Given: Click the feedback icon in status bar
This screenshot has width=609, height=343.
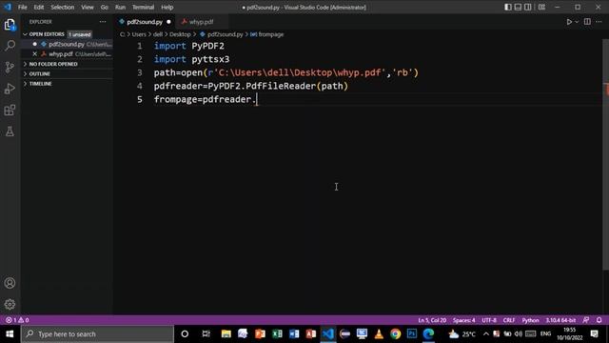Looking at the screenshot, I should (586, 320).
